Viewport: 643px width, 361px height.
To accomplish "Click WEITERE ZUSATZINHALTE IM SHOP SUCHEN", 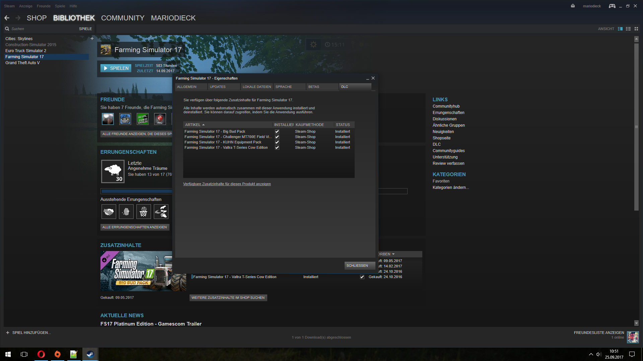I will click(228, 298).
